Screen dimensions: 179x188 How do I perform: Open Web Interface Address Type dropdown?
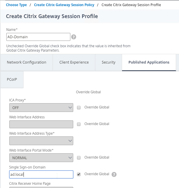tap(41, 141)
